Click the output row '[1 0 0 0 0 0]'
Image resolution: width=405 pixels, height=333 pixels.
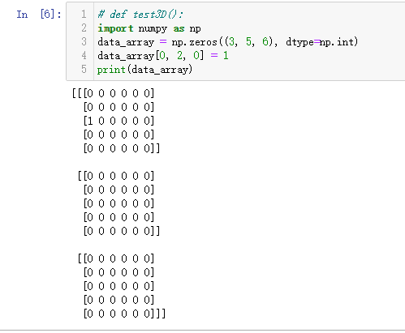[118, 121]
